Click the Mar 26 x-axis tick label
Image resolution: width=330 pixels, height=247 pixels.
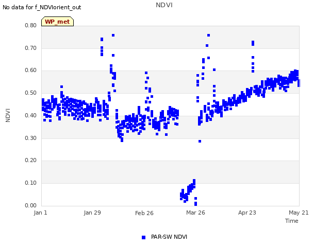click(195, 213)
